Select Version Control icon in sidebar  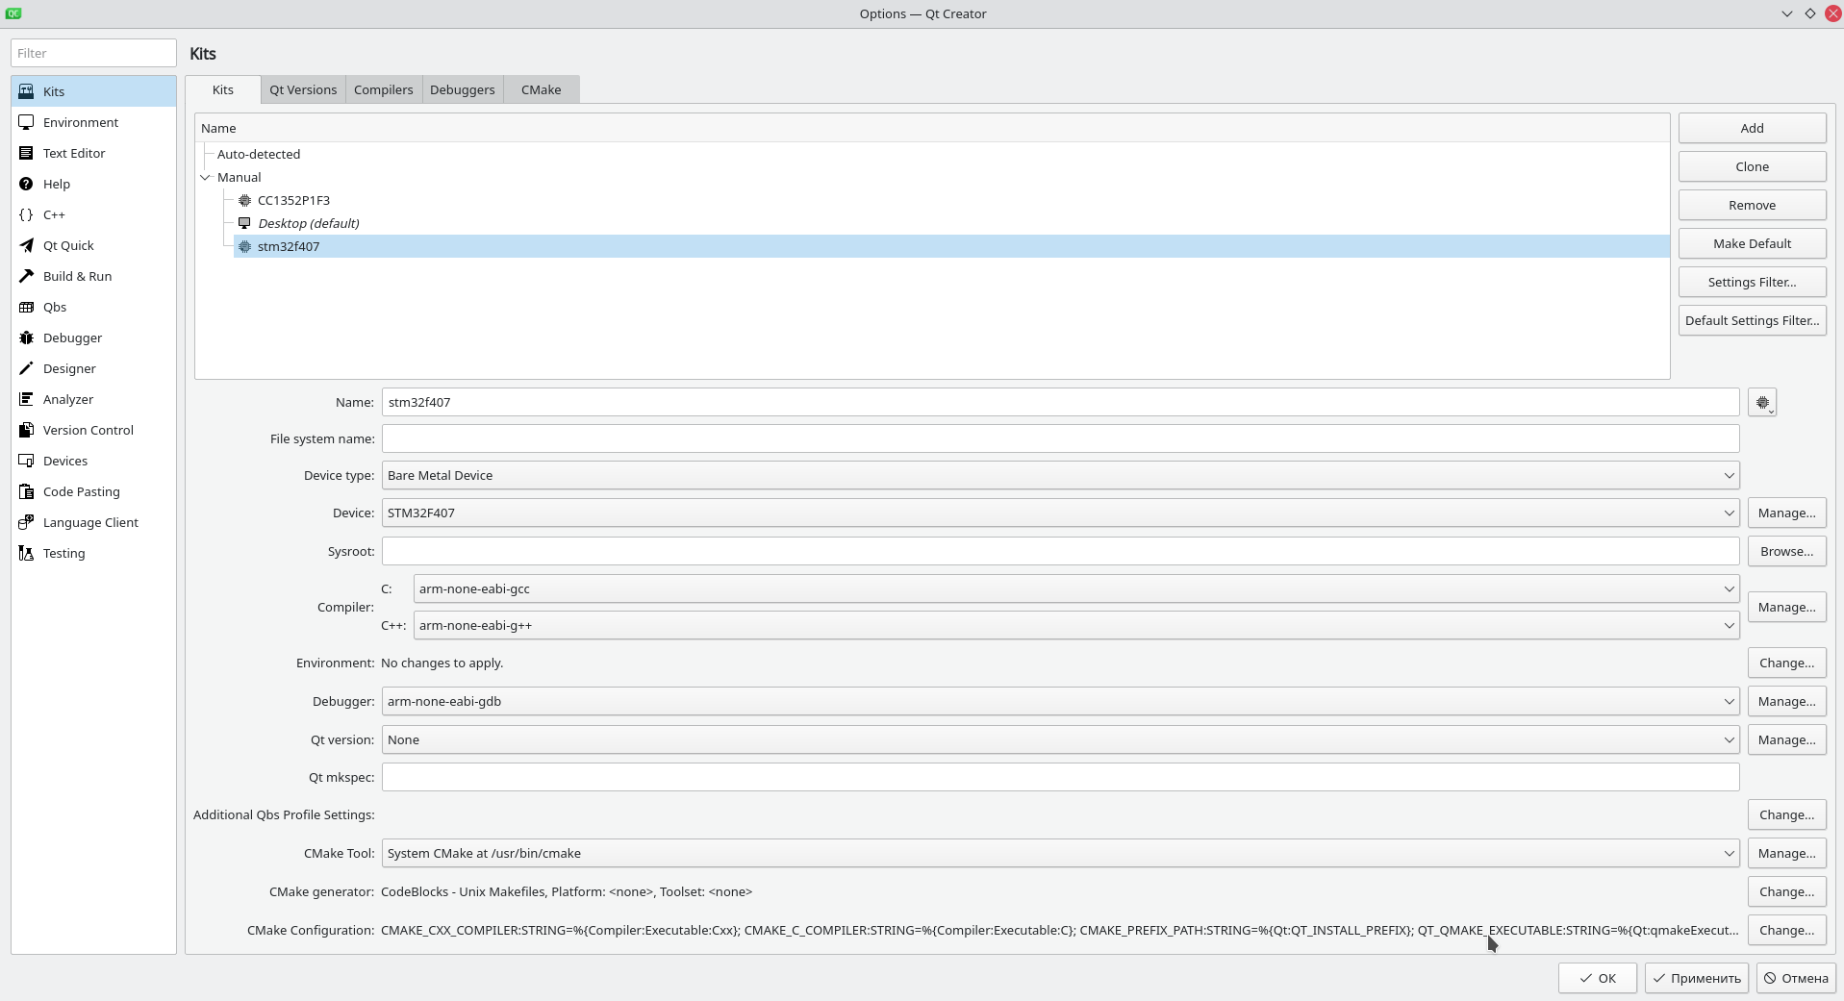click(x=26, y=430)
